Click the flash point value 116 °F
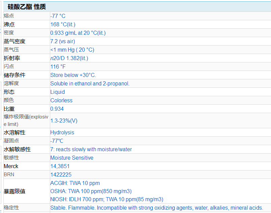The height and width of the screenshot is (213, 271). tap(58, 66)
